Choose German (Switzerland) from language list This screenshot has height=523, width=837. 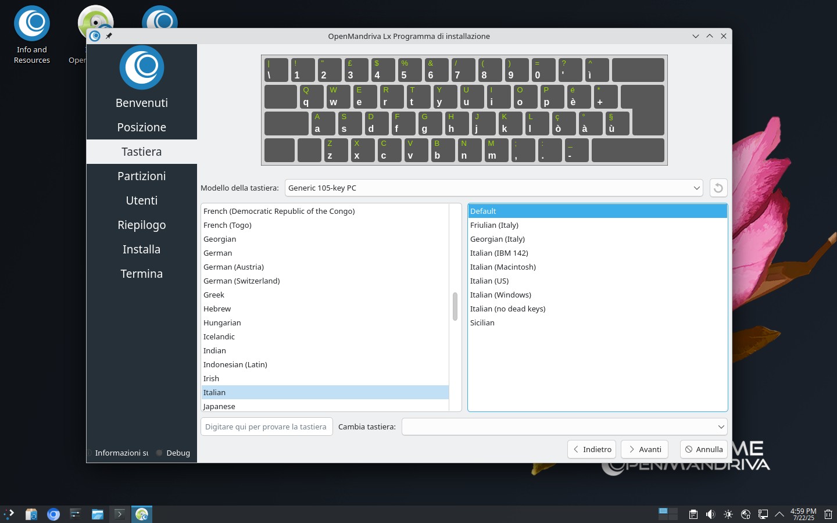click(x=241, y=281)
